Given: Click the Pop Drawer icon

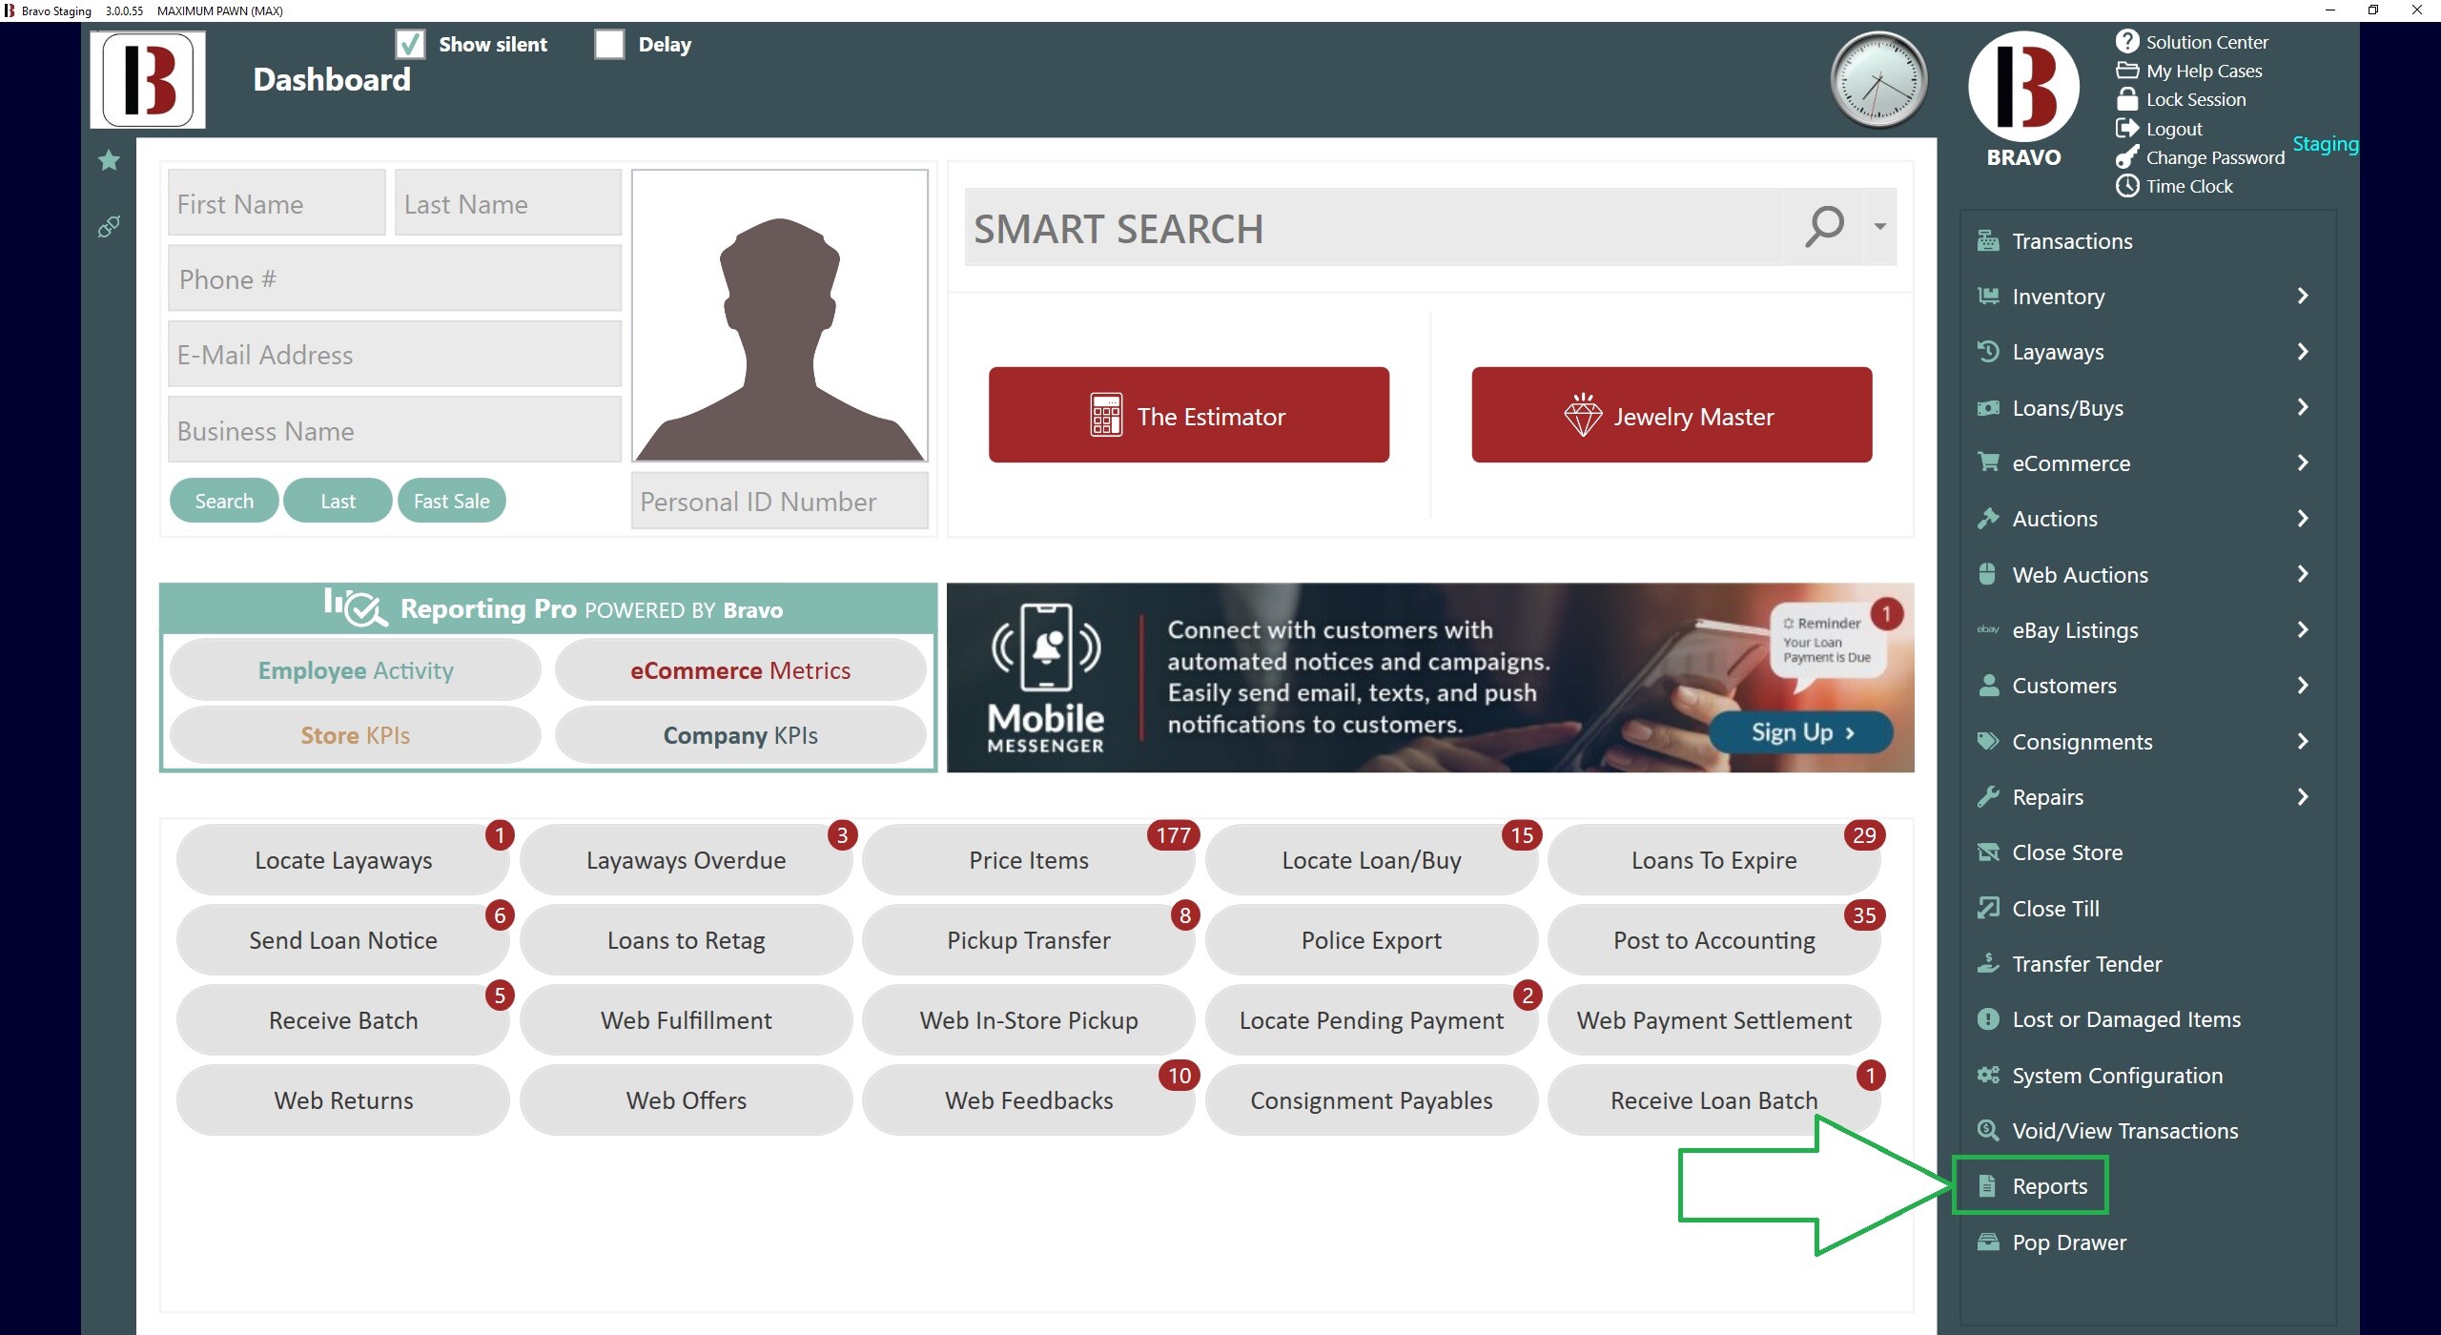Looking at the screenshot, I should [1988, 1242].
